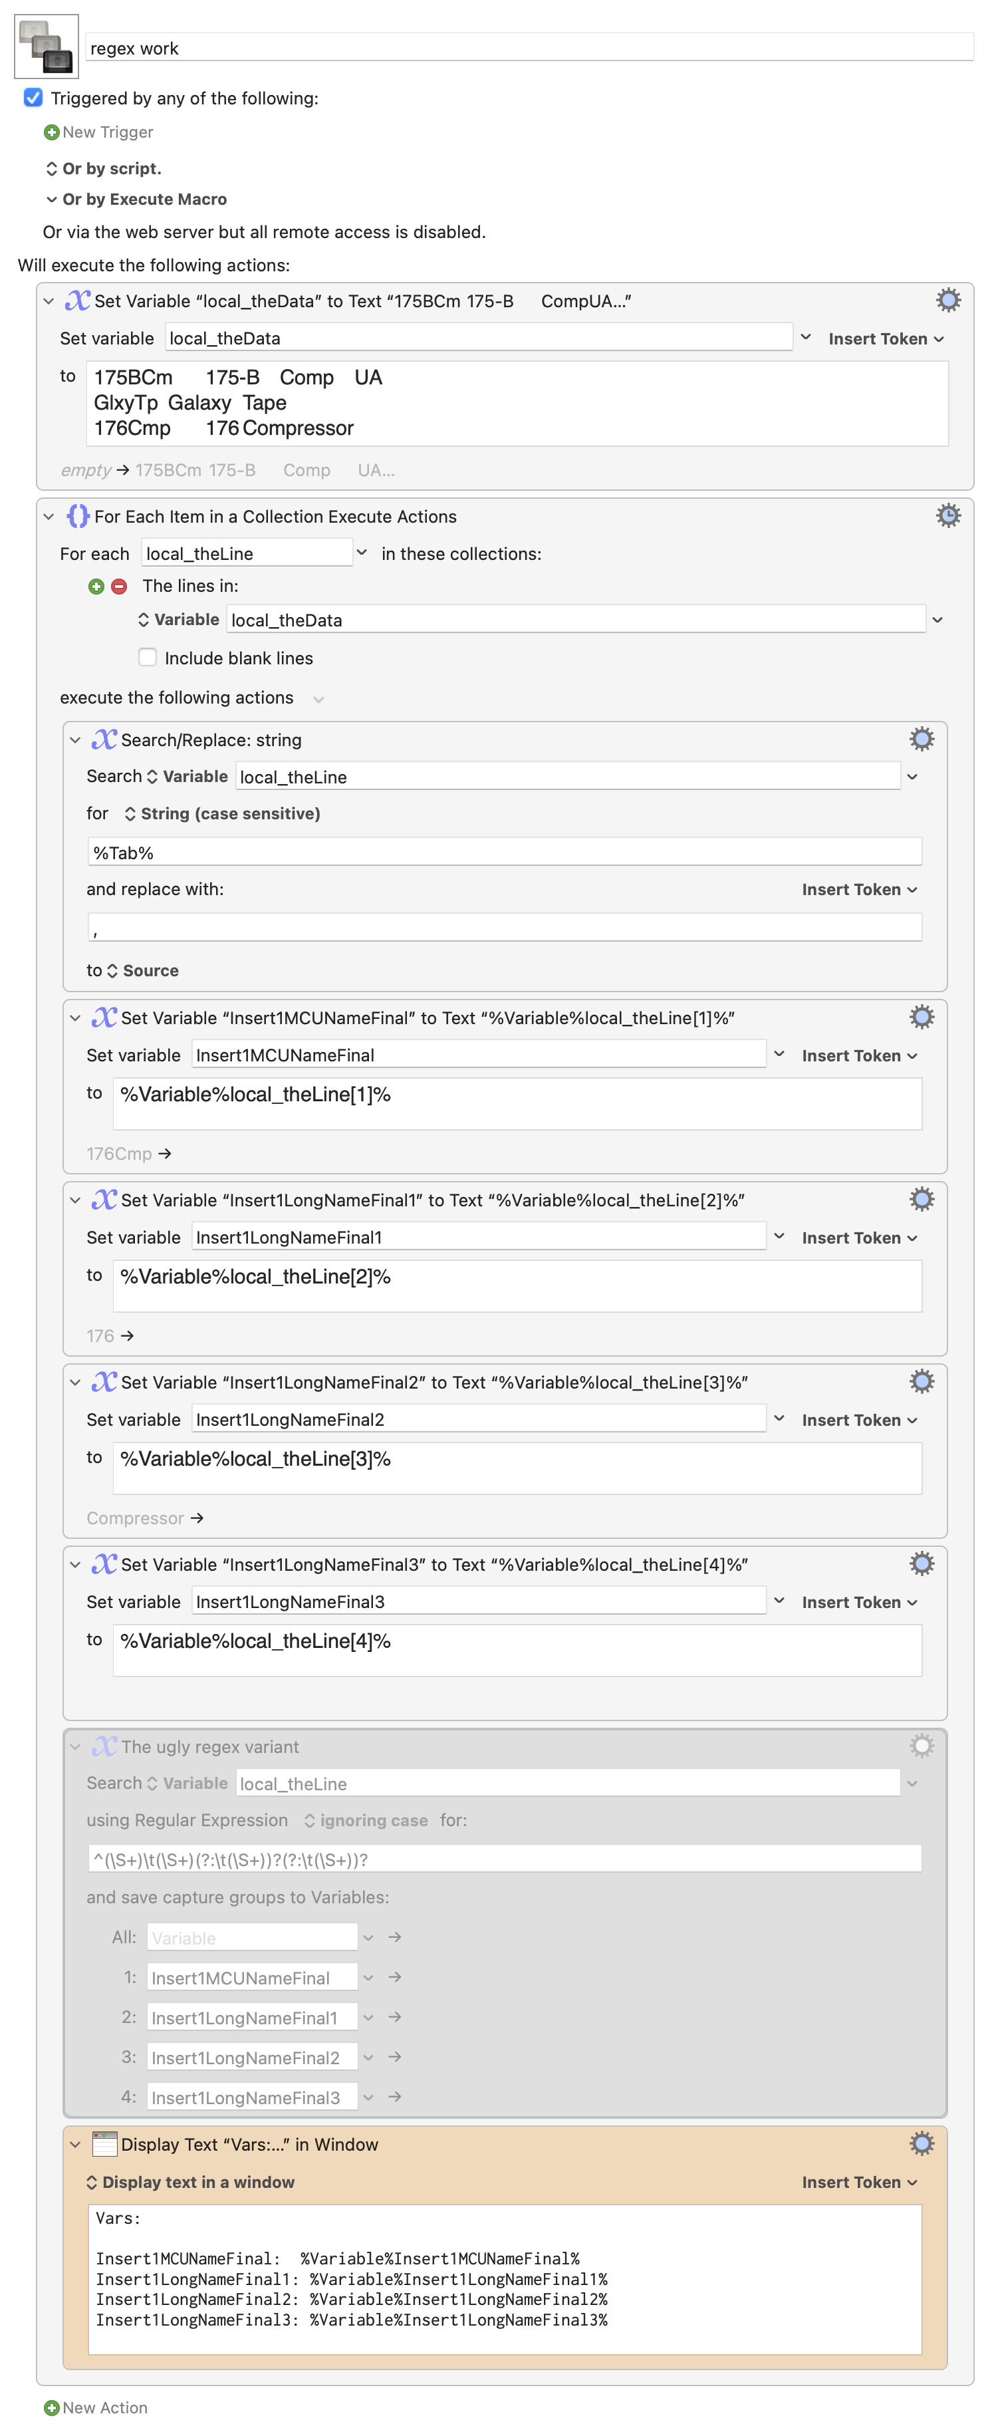Change the Source destination popup

click(x=142, y=970)
